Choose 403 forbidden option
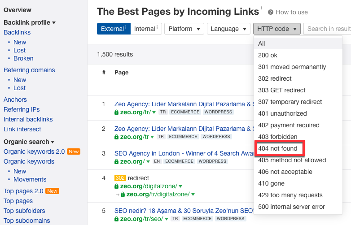This screenshot has height=225, width=351. click(x=298, y=137)
